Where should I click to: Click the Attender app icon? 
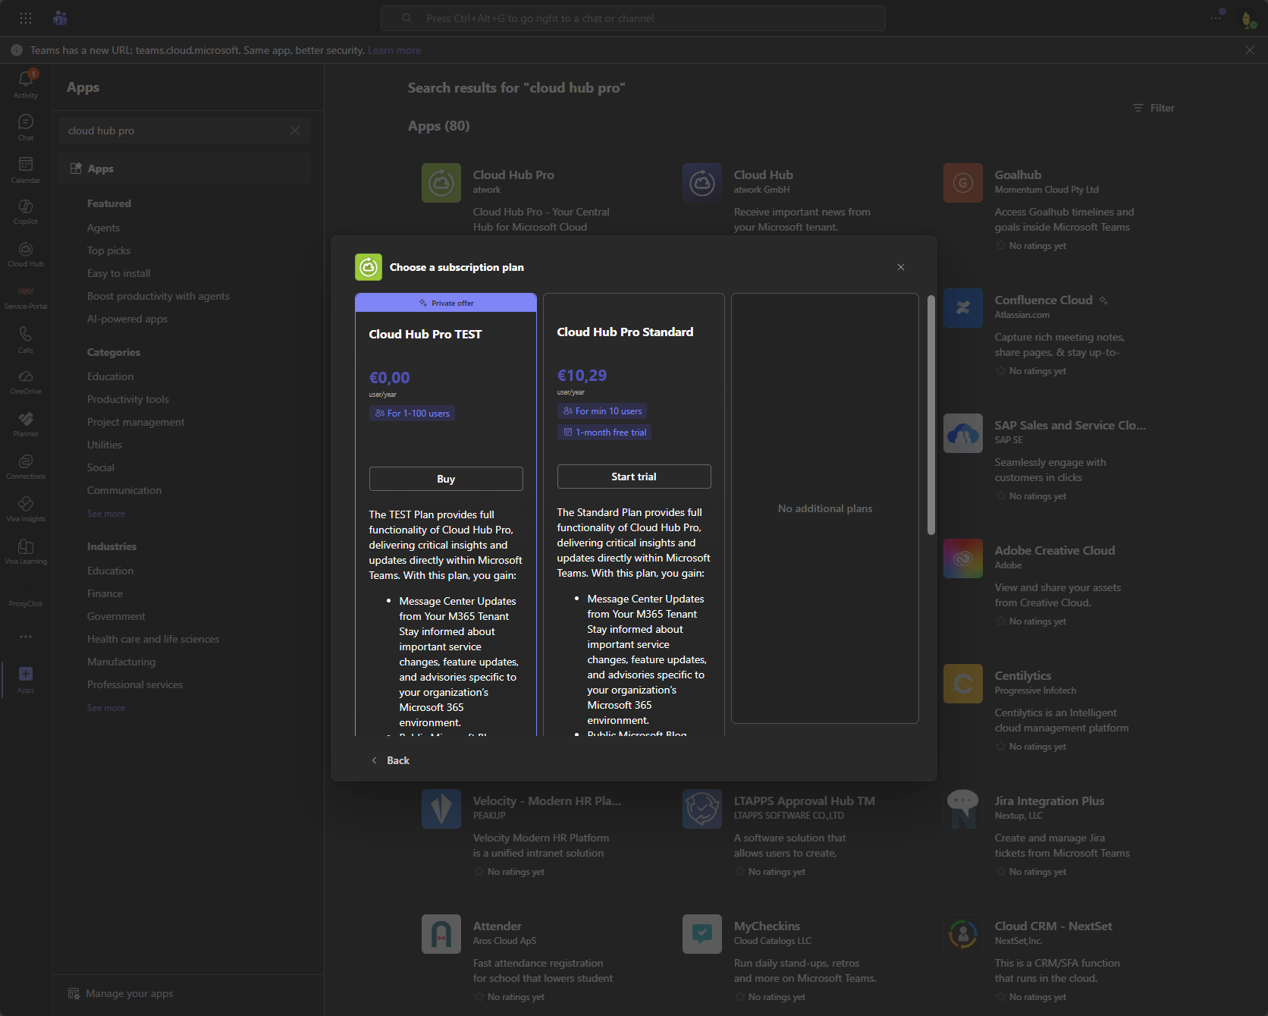click(441, 934)
